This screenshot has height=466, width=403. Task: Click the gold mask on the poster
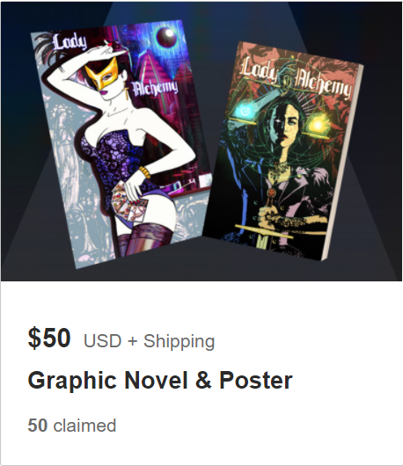(x=102, y=75)
